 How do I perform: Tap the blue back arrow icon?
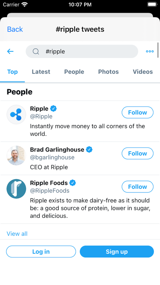(x=10, y=52)
